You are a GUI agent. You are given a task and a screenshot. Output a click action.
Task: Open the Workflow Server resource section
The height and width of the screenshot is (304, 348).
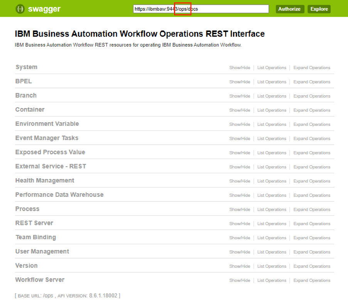40,280
